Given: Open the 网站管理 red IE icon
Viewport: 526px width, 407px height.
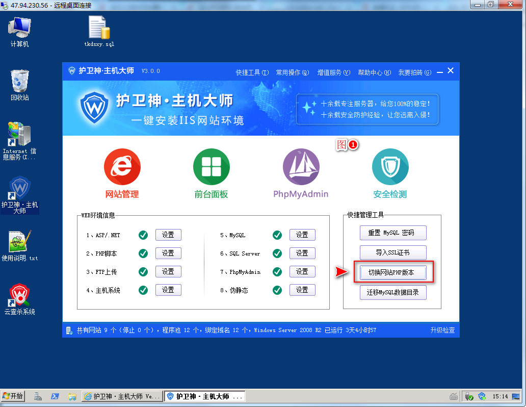Looking at the screenshot, I should coord(122,168).
